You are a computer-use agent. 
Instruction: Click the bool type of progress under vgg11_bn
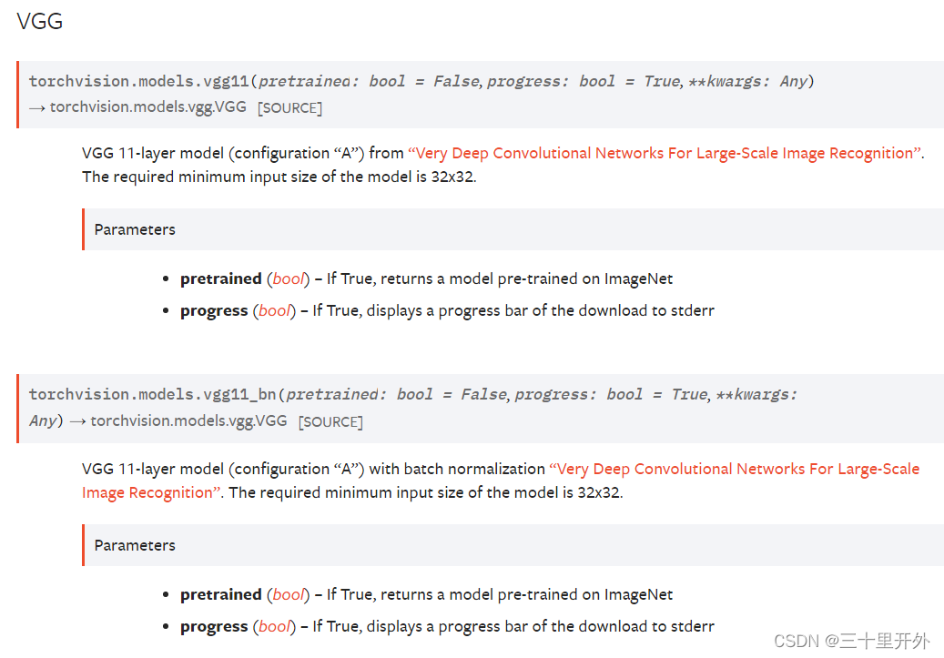click(x=275, y=627)
